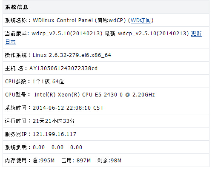
Task: Click the remaining memory 剩余:98M value
Action: click(x=109, y=161)
